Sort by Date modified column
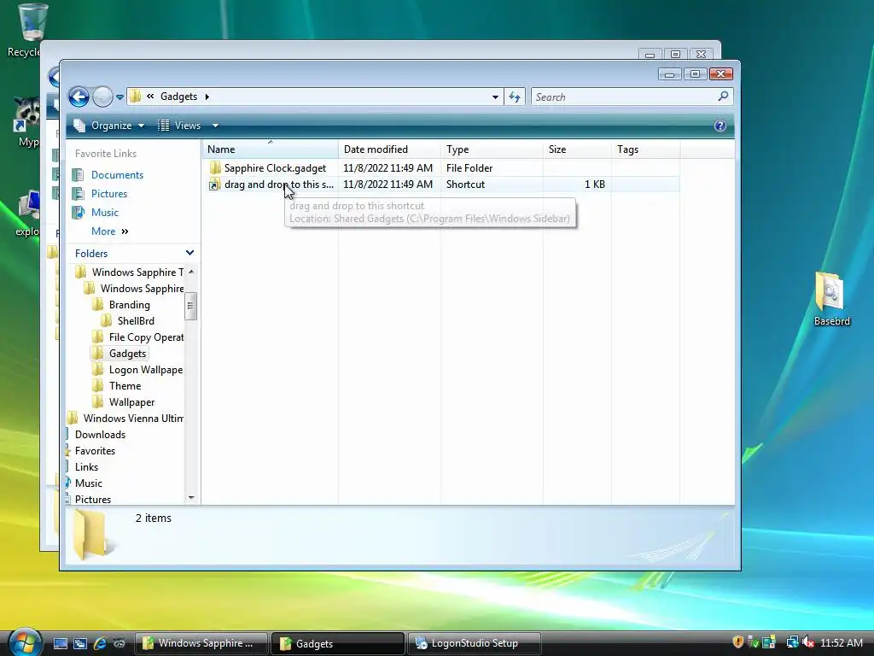874x656 pixels. tap(389, 149)
